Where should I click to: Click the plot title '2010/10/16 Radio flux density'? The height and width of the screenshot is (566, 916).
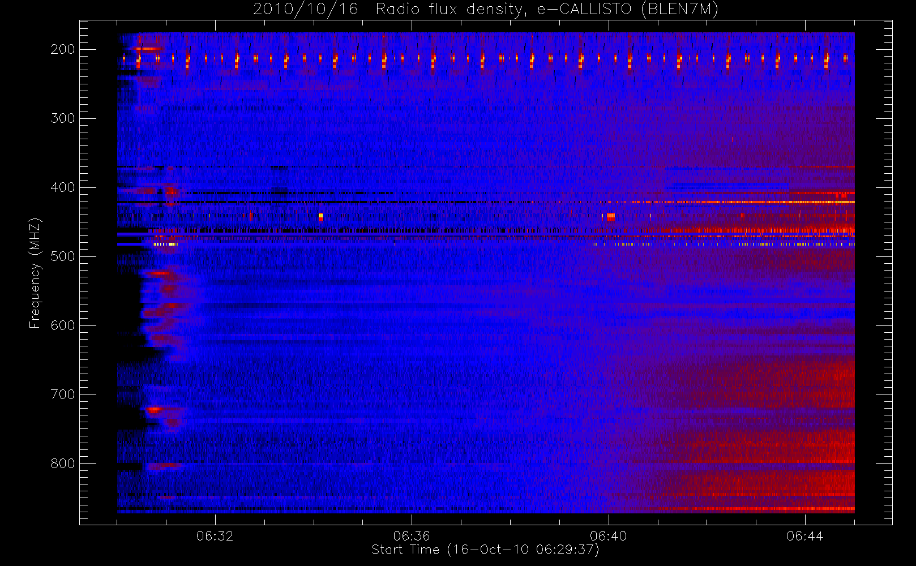click(486, 10)
